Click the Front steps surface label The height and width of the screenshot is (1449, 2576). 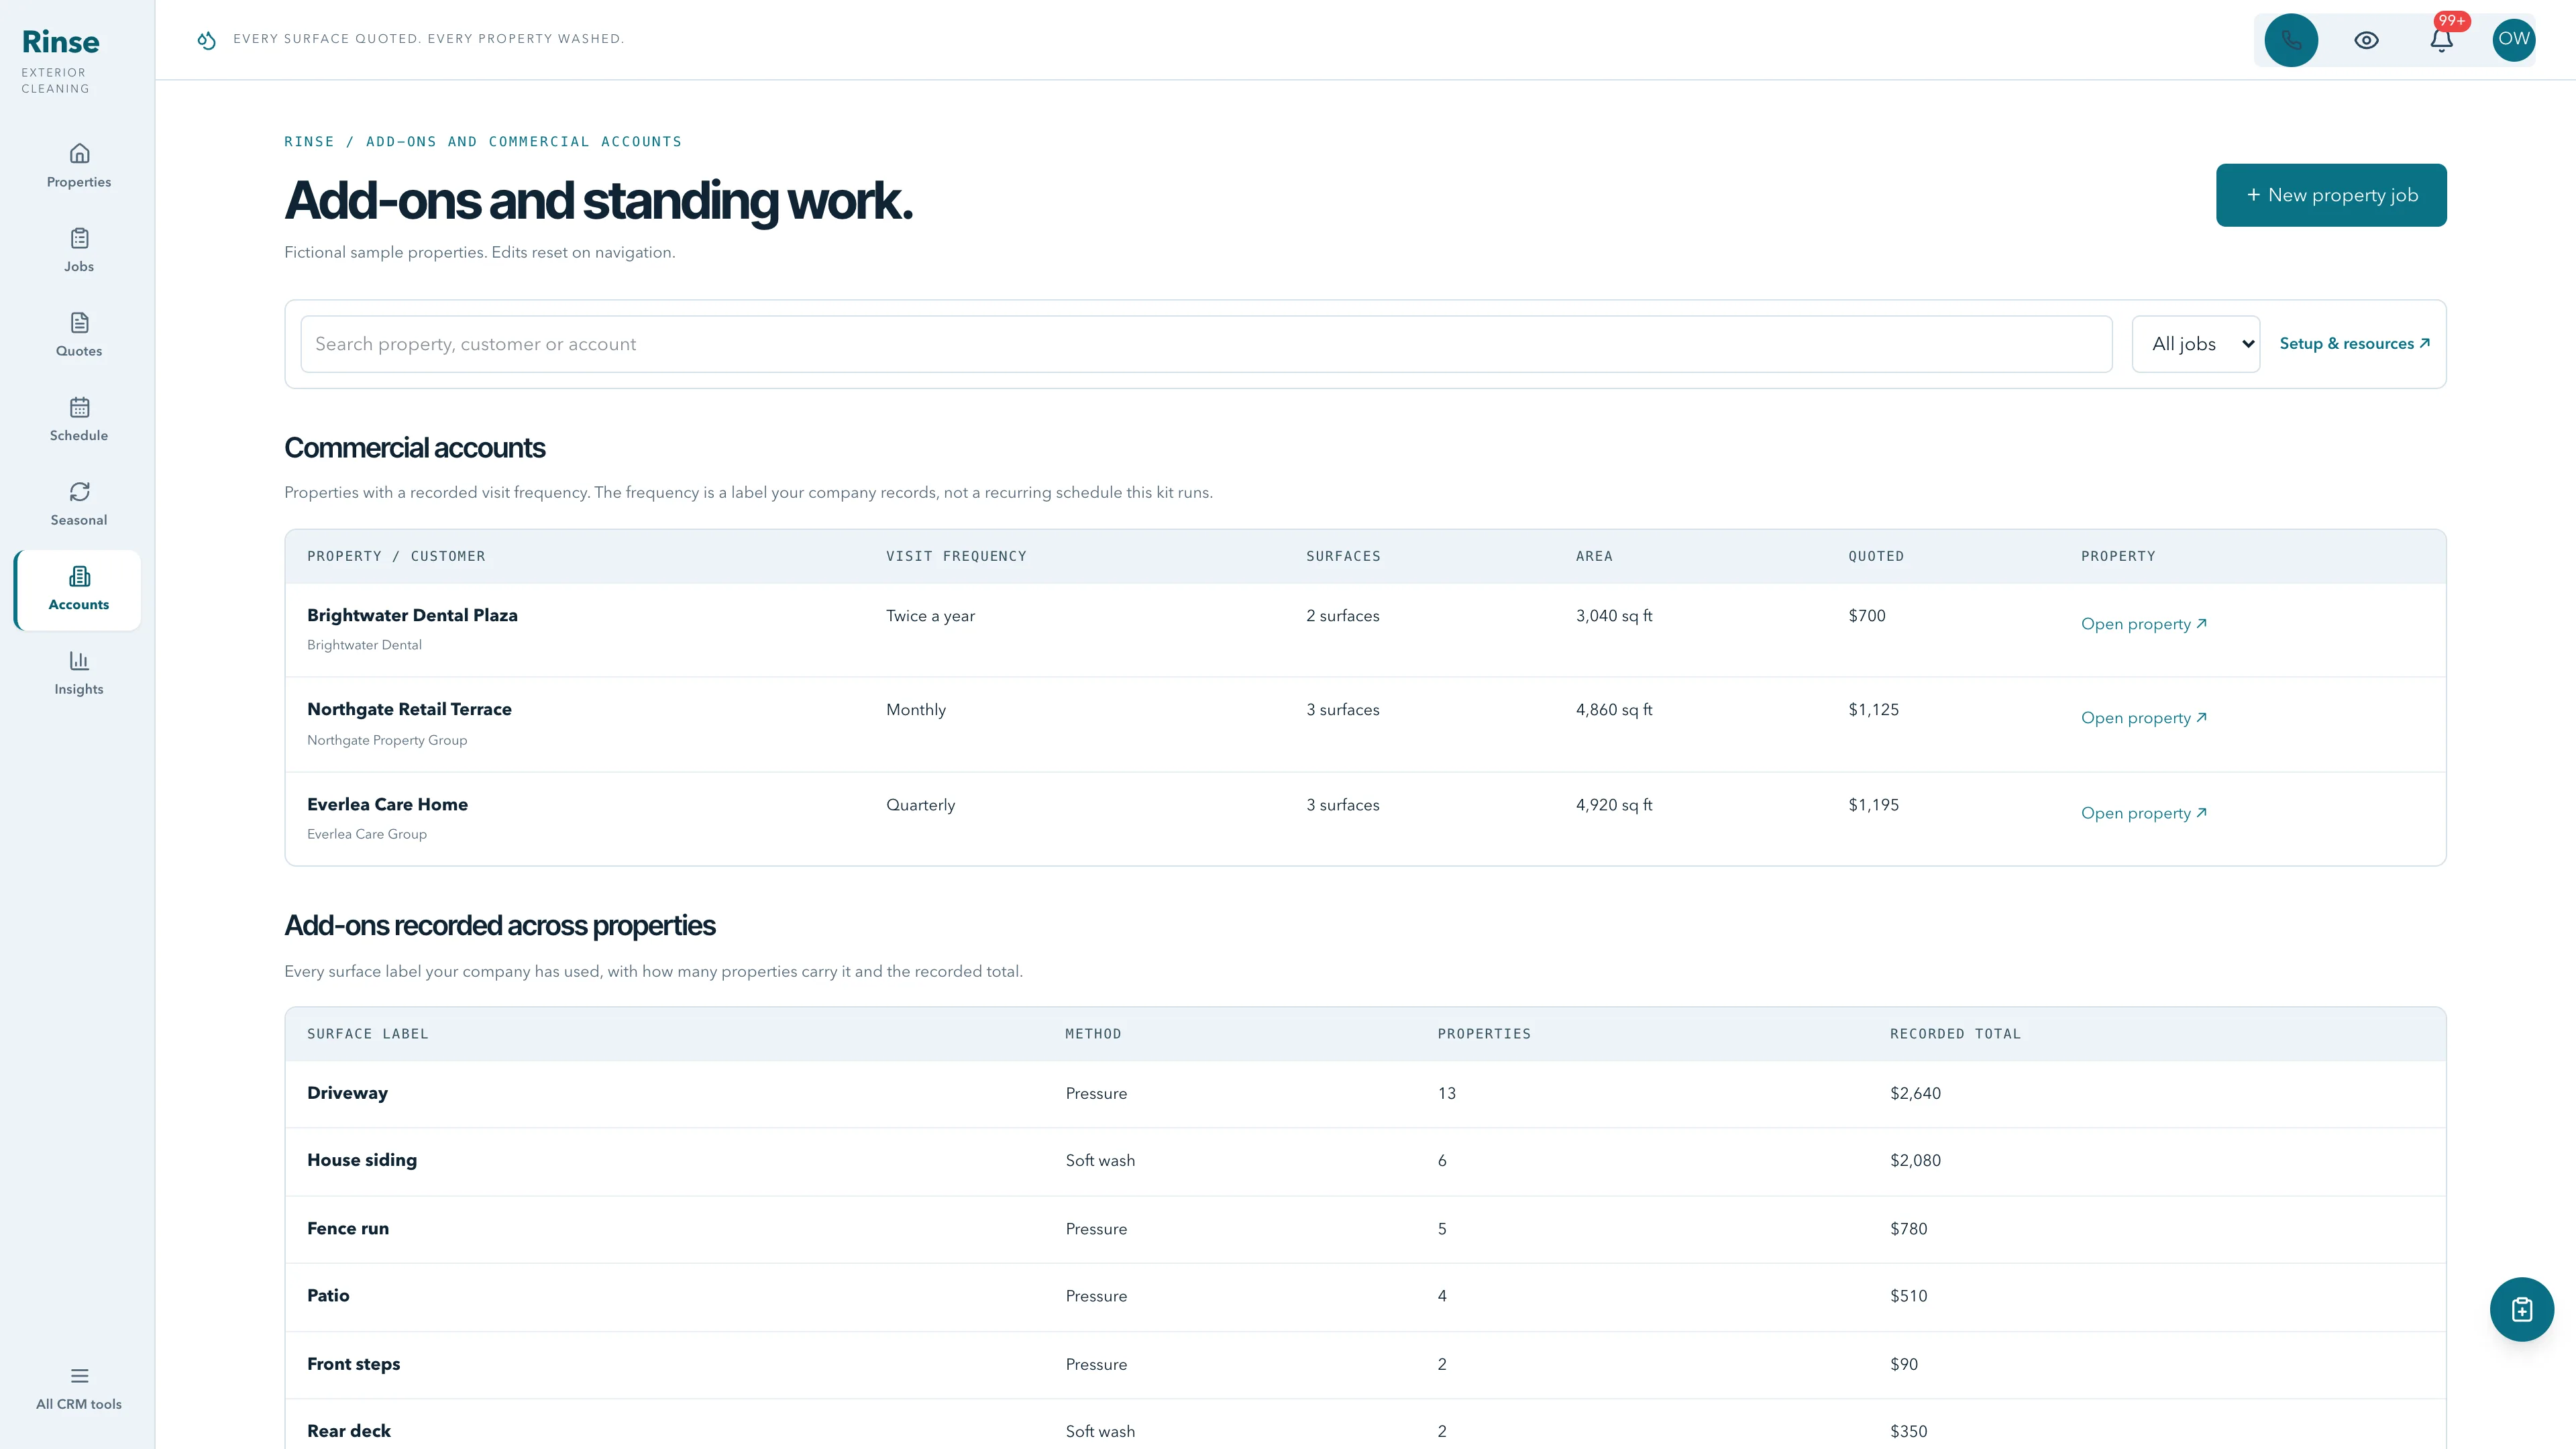tap(353, 1364)
